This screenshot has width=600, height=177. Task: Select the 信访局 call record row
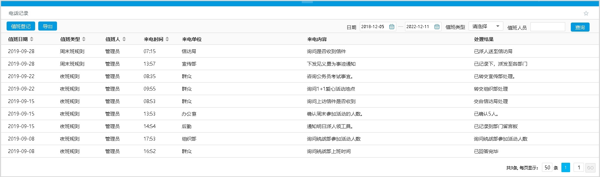pyautogui.click(x=189, y=51)
